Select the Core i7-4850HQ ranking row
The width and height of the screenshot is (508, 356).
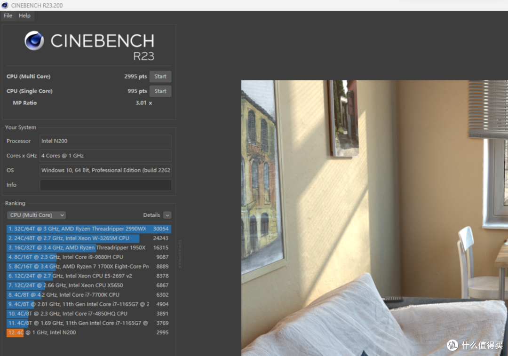(89, 314)
